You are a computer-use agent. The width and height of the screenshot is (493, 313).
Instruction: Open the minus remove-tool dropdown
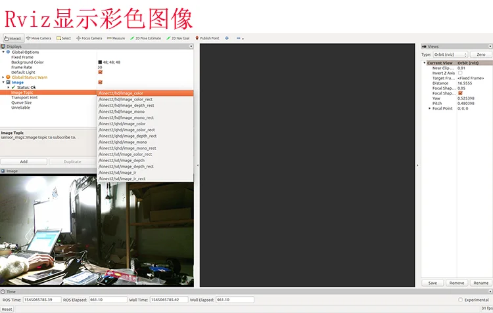[x=240, y=38]
